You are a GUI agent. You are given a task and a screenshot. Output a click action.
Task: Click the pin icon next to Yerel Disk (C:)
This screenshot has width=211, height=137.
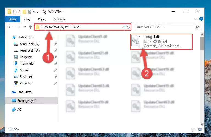(x=55, y=44)
